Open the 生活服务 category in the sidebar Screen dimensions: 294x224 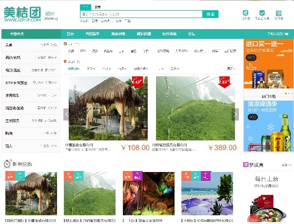pyautogui.click(x=12, y=121)
